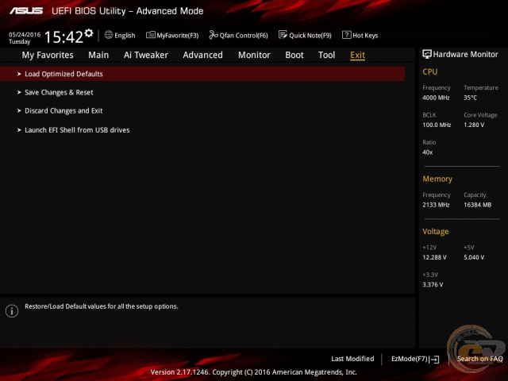Select the Exit tab
508x381 pixels.
(358, 55)
